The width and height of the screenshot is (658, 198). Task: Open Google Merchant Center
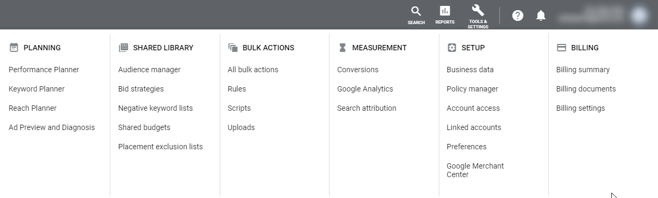click(x=475, y=170)
